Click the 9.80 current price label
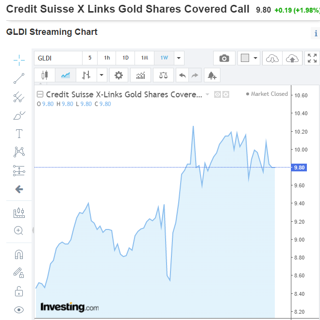This screenshot has width=320, height=320. click(299, 168)
